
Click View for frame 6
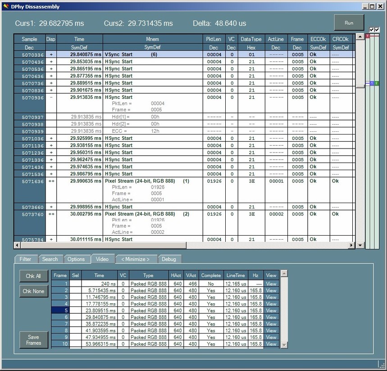click(x=271, y=317)
